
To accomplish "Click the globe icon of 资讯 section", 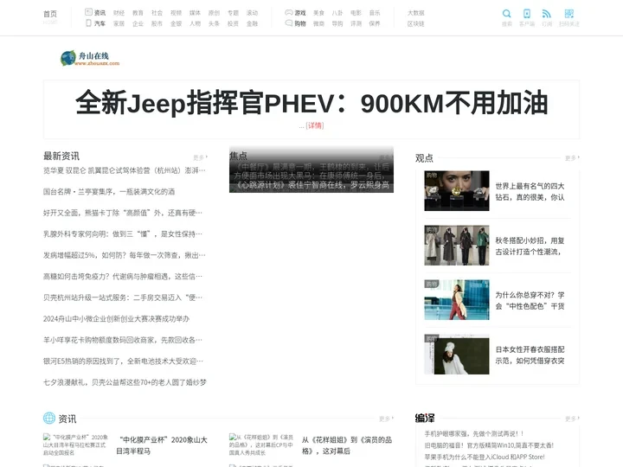I will coord(49,418).
